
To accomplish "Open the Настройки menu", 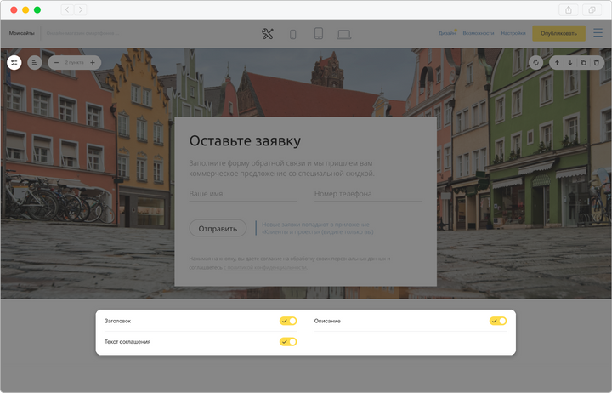I will pyautogui.click(x=513, y=33).
